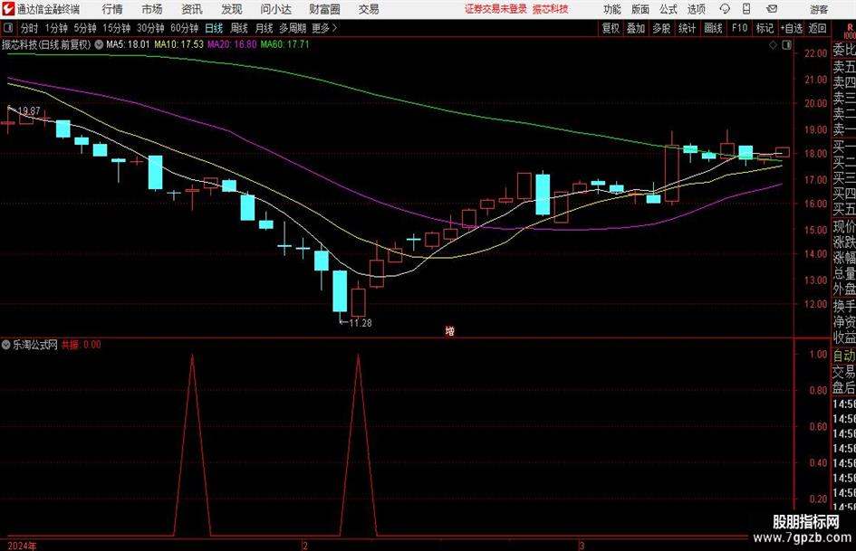Screen dimensions: 856x551
Task: Expand the dropdown arrow beside 乐淘公式网
Action: (6, 345)
